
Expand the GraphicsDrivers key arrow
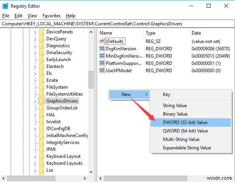(35, 101)
